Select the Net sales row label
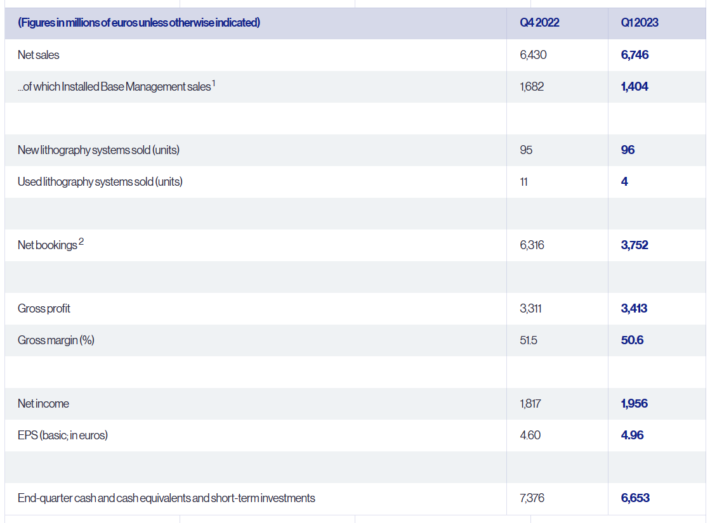This screenshot has width=710, height=523. [x=38, y=55]
